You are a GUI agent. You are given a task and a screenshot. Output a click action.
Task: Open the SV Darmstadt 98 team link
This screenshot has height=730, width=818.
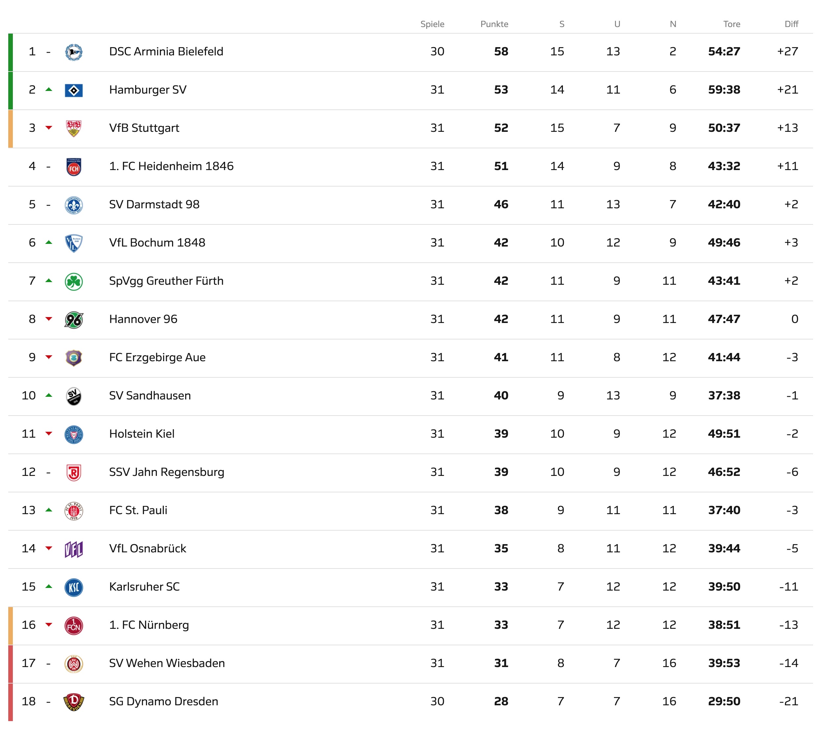coord(154,205)
